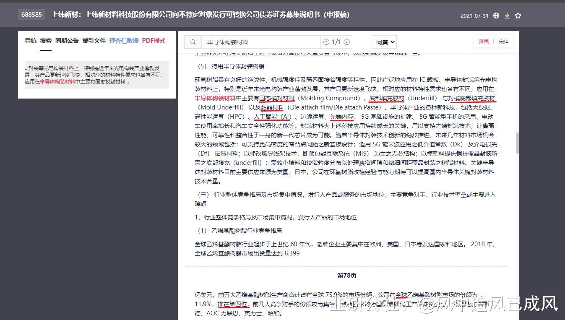Add announcement to favorites via star icon

tap(518, 15)
